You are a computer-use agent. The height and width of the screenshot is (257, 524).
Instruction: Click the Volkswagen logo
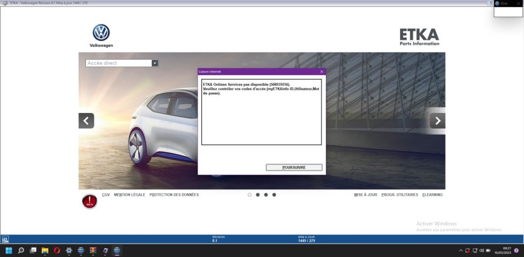pyautogui.click(x=101, y=36)
